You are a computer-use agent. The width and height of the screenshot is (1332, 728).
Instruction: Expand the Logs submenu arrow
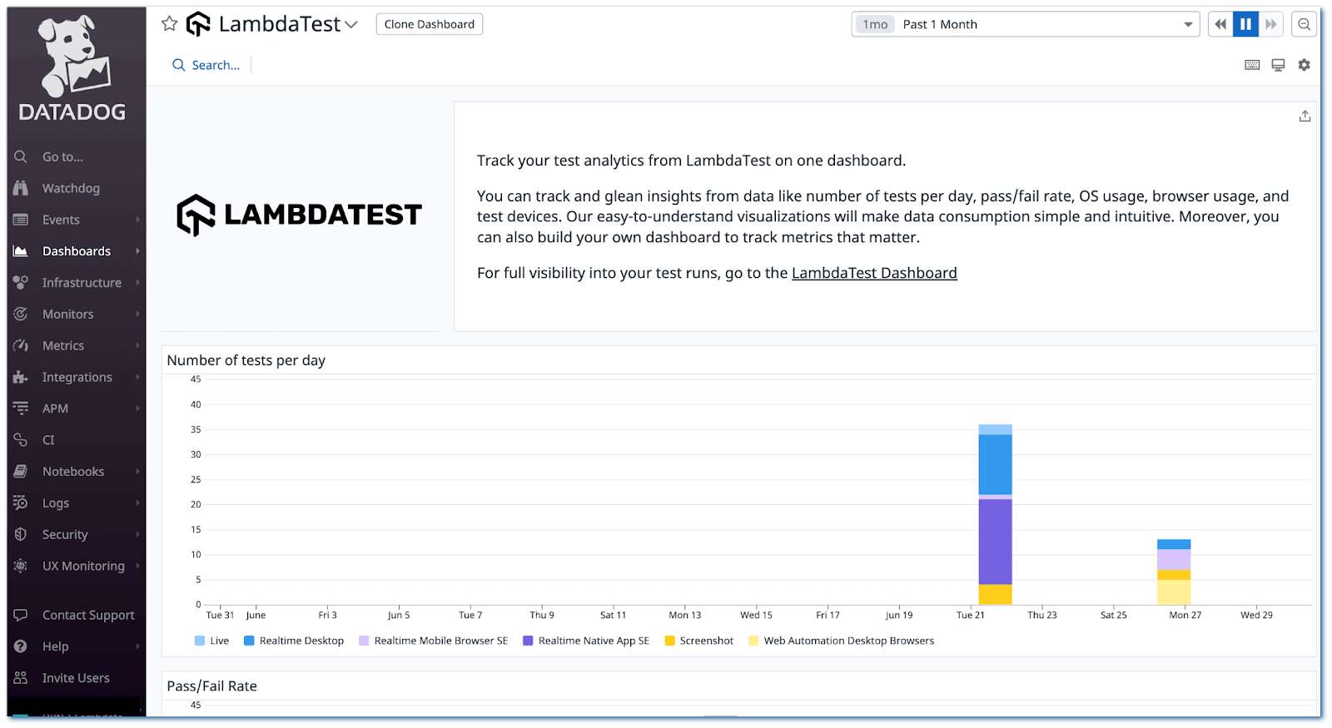point(137,503)
